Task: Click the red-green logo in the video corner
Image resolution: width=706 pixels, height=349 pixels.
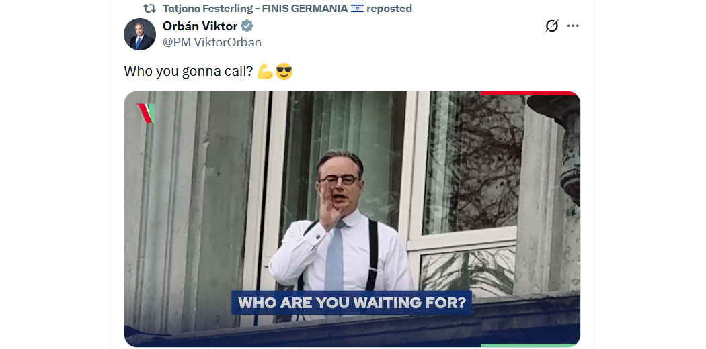Action: click(x=146, y=113)
